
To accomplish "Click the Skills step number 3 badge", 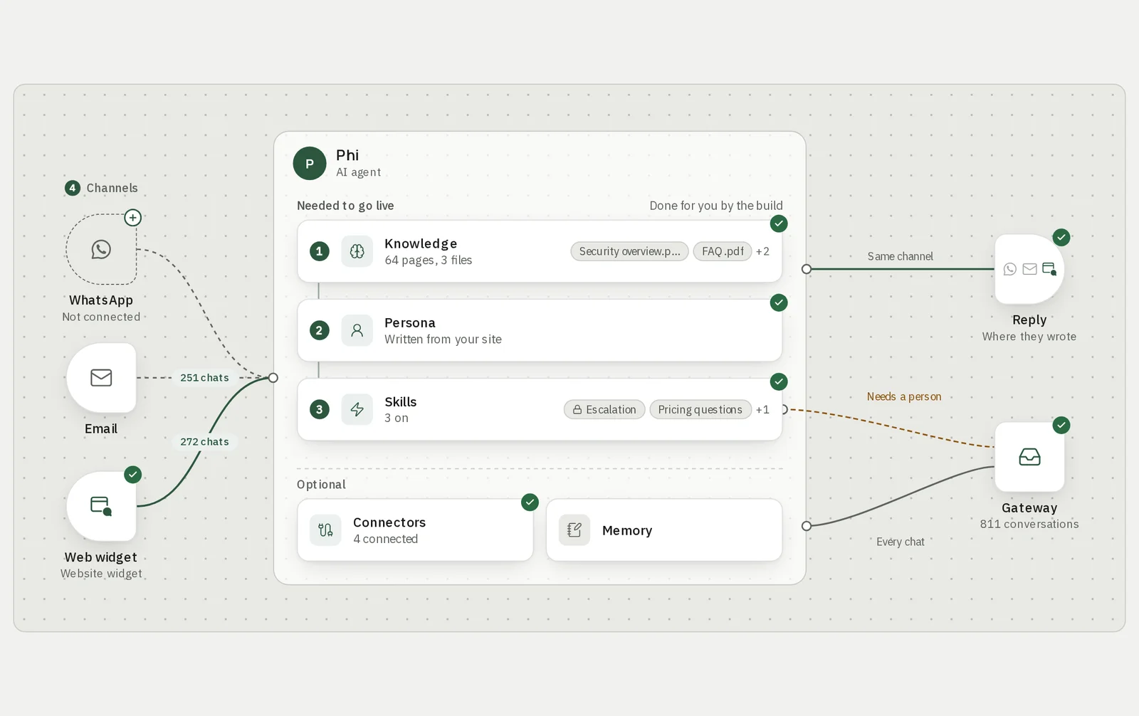I will click(319, 409).
